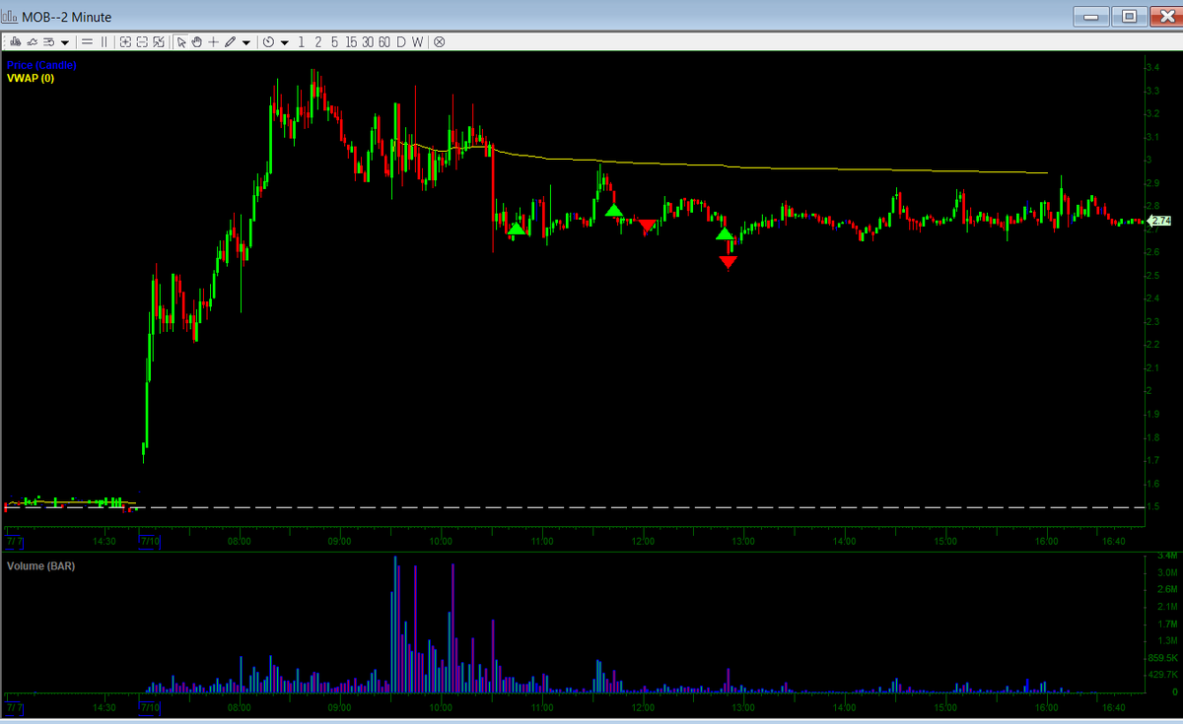1183x724 pixels.
Task: Maximize the MOB chart window
Action: 1128,16
